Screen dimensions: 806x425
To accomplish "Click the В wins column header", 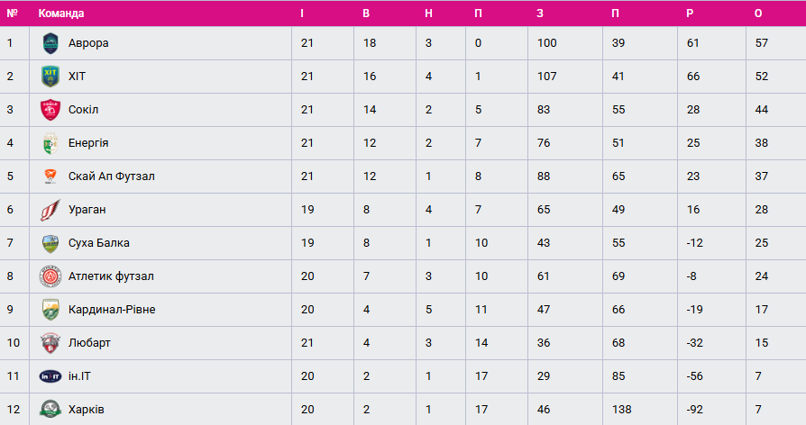I will [x=366, y=14].
